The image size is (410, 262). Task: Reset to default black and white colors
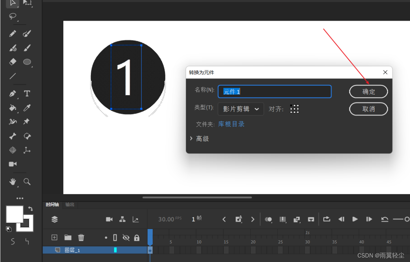click(x=9, y=229)
